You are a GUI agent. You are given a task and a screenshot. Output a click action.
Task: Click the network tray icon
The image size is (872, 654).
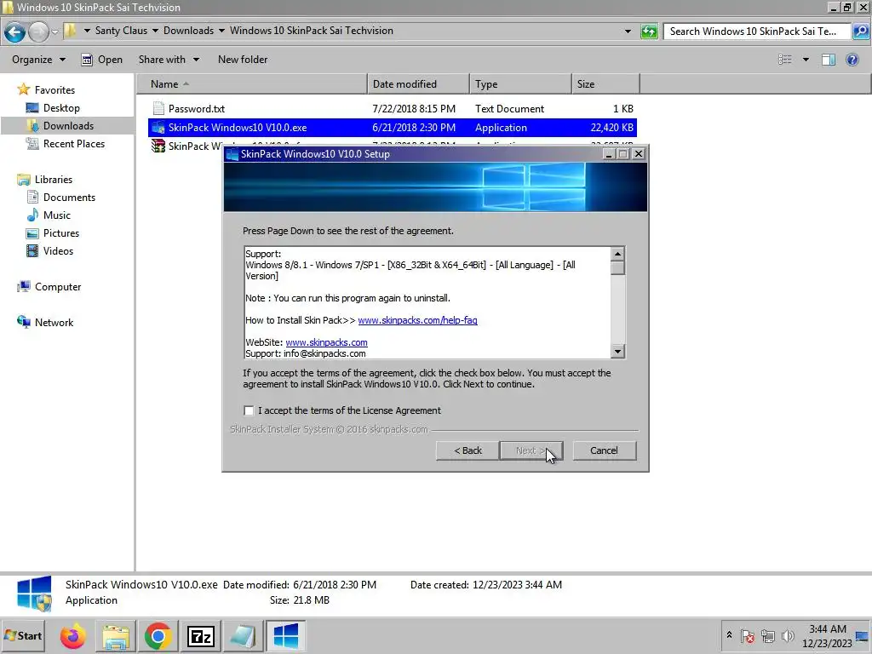[x=768, y=636]
